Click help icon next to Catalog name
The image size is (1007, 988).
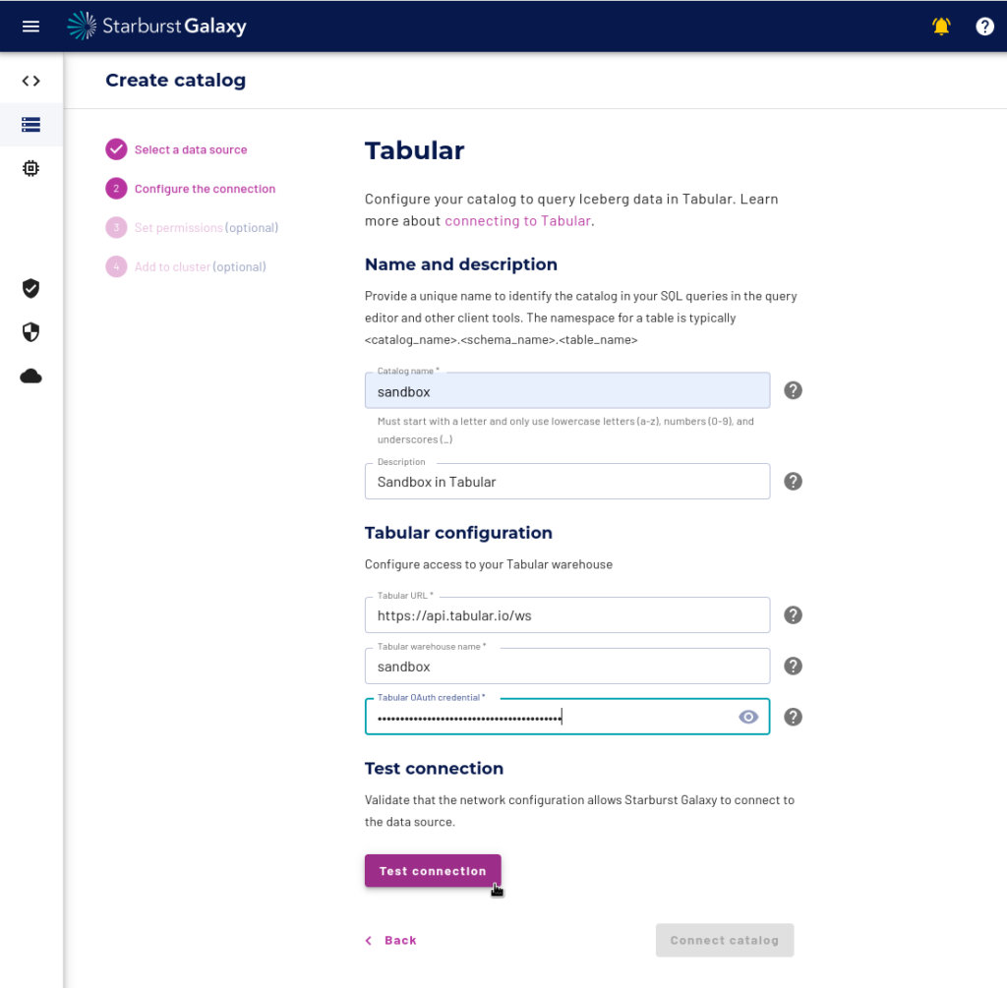coord(793,390)
